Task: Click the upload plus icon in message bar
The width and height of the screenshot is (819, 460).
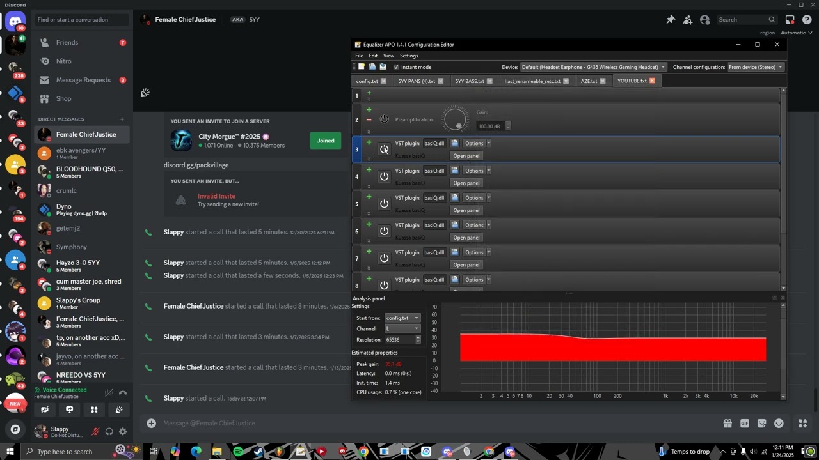Action: [151, 423]
